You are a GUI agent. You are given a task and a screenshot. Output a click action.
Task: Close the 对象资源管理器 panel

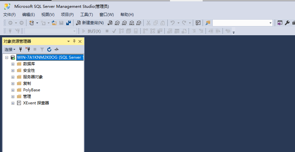coord(80,41)
